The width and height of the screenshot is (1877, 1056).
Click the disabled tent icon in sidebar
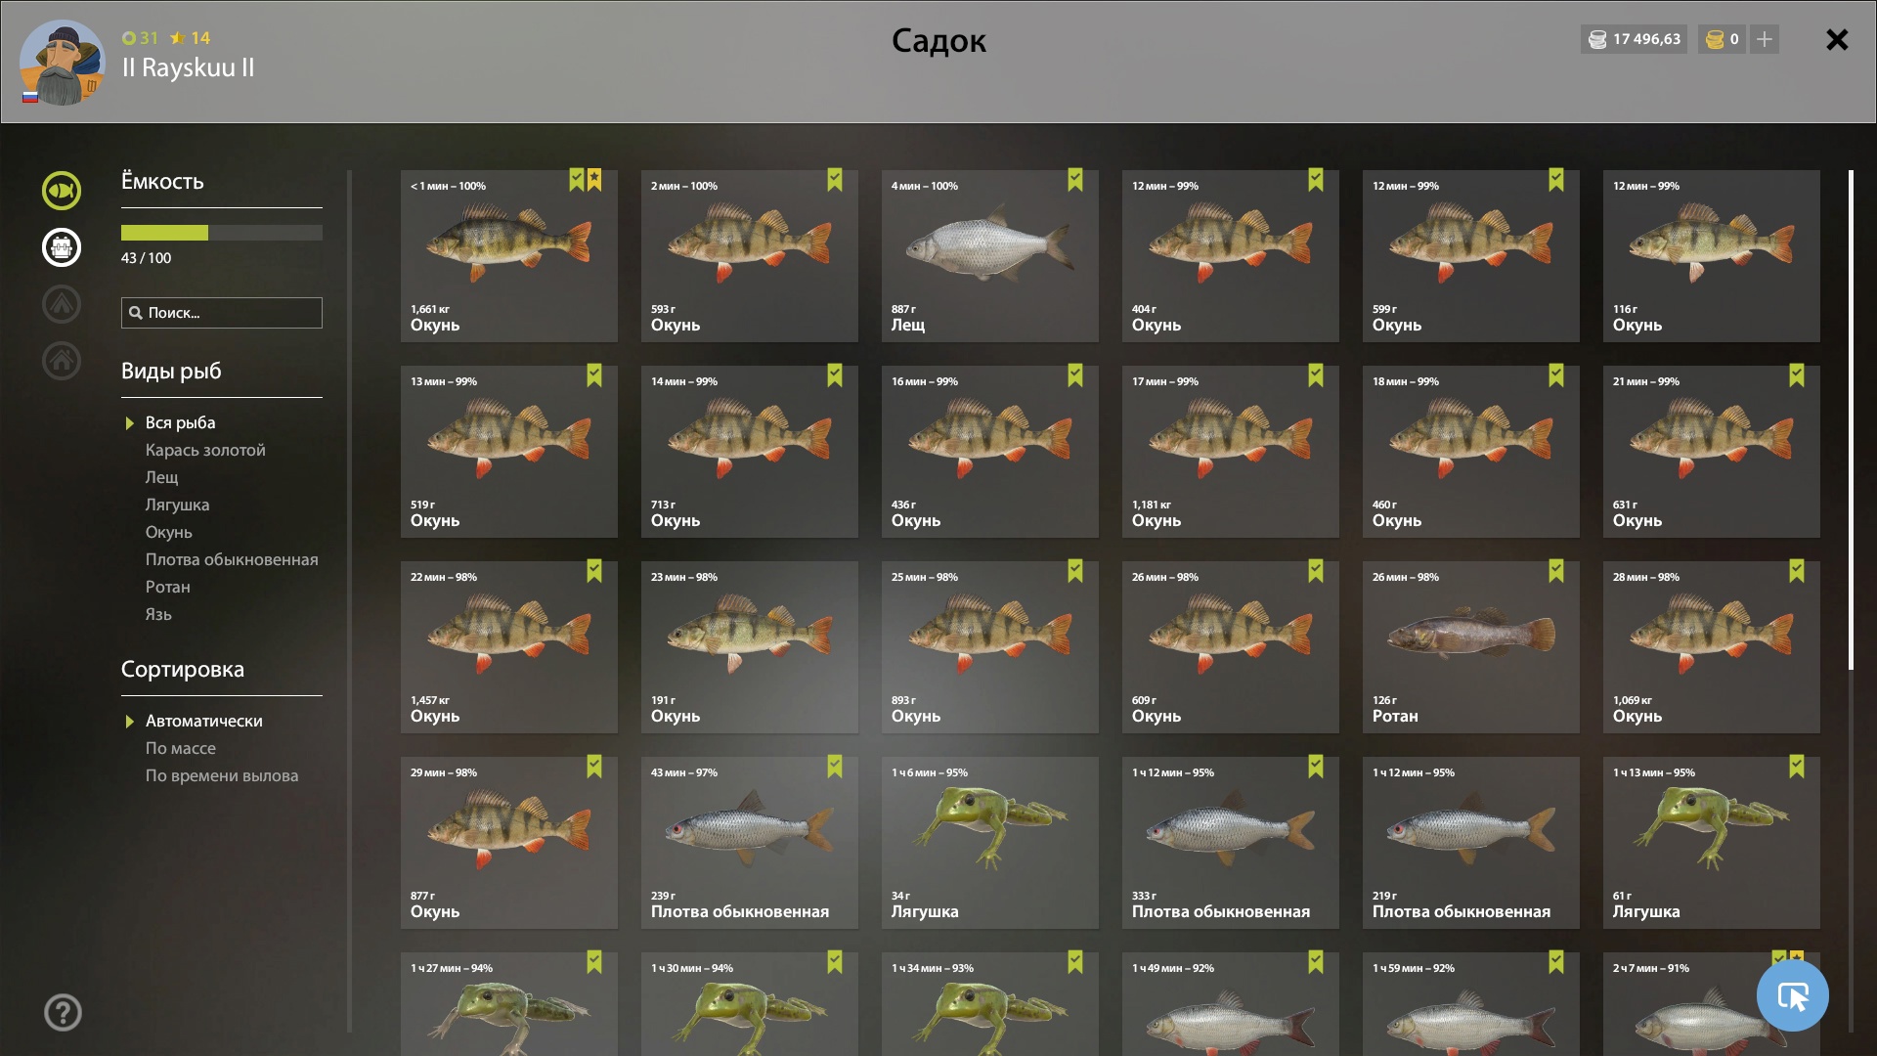click(x=61, y=304)
